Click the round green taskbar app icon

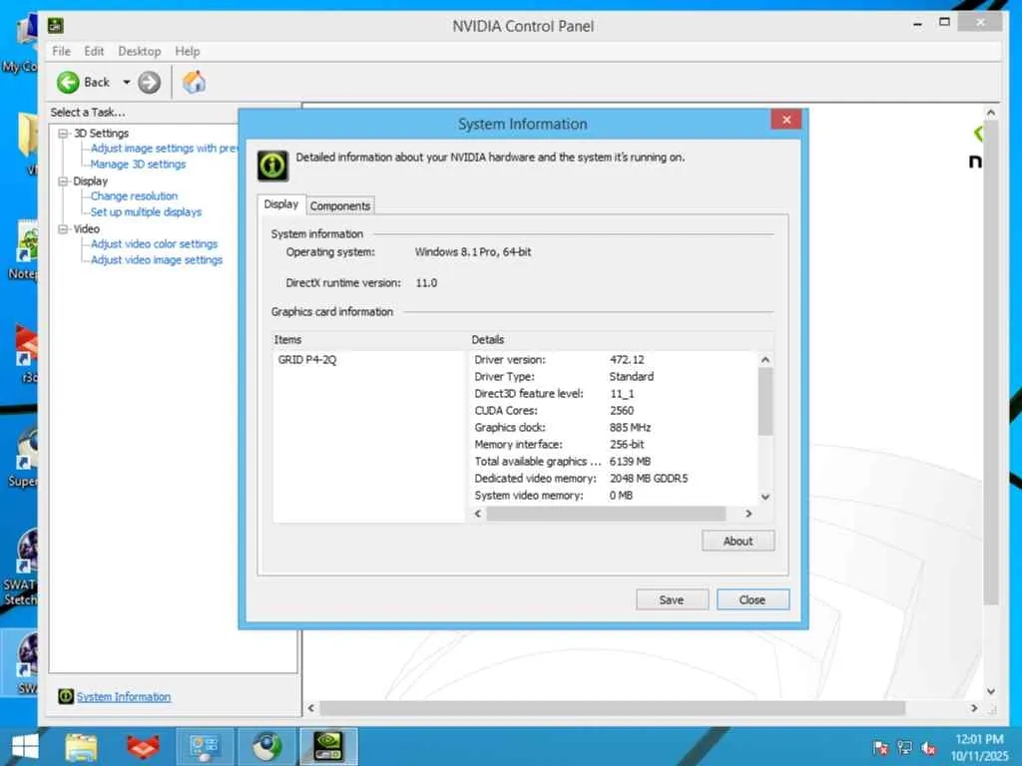[266, 746]
